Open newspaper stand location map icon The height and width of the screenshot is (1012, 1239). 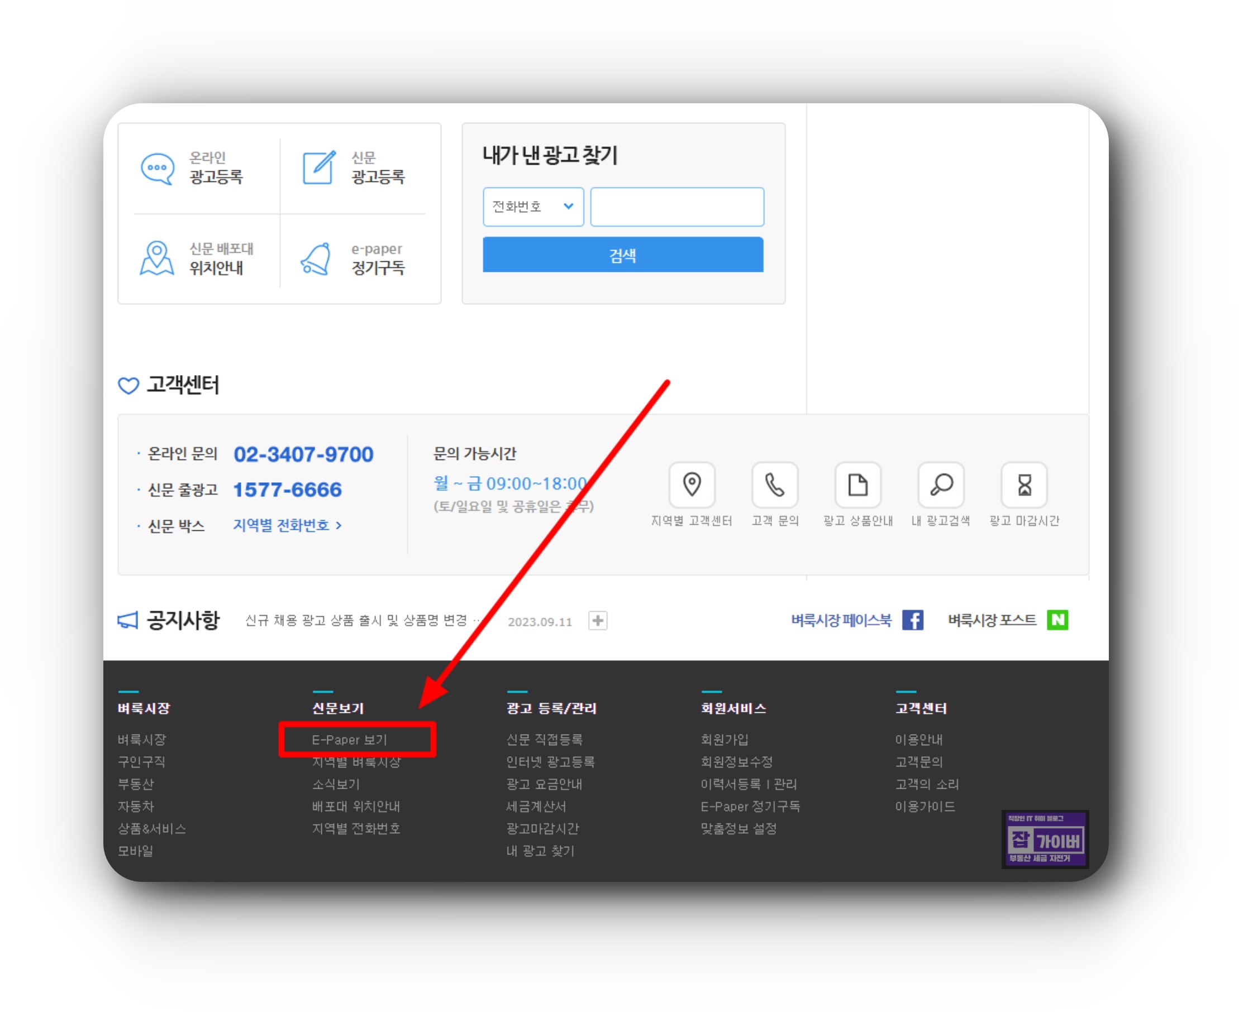click(156, 258)
